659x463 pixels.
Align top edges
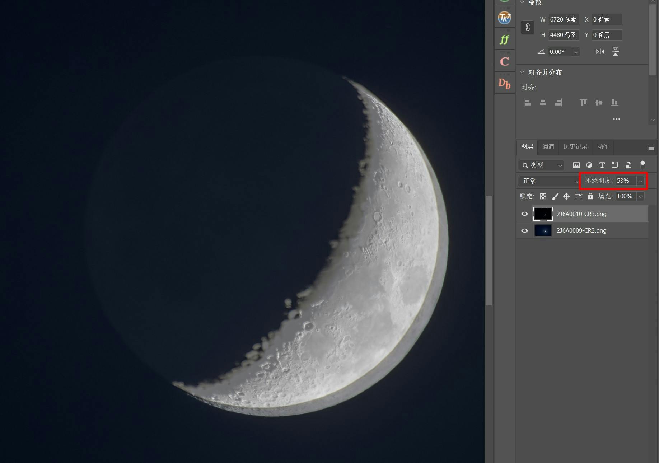pos(583,103)
